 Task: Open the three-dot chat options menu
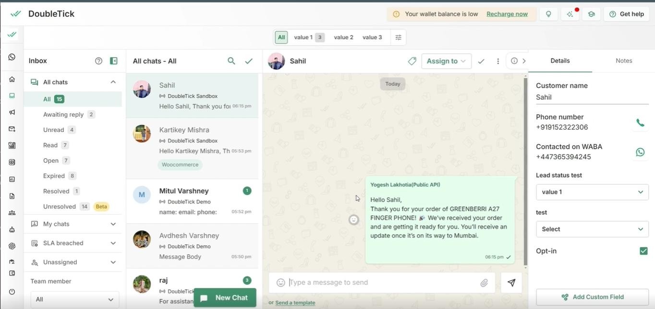tap(498, 61)
